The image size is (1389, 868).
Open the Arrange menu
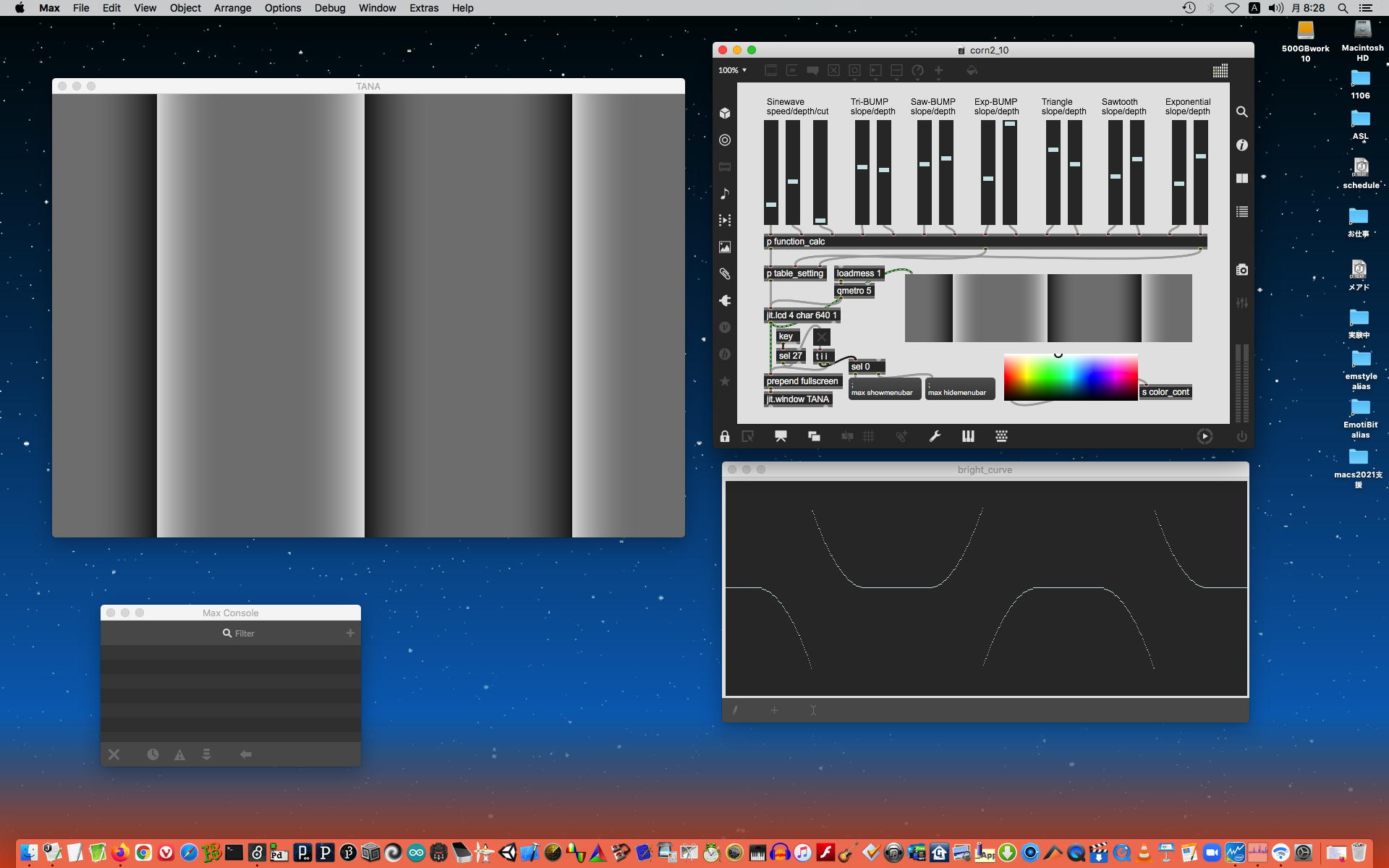(x=232, y=8)
